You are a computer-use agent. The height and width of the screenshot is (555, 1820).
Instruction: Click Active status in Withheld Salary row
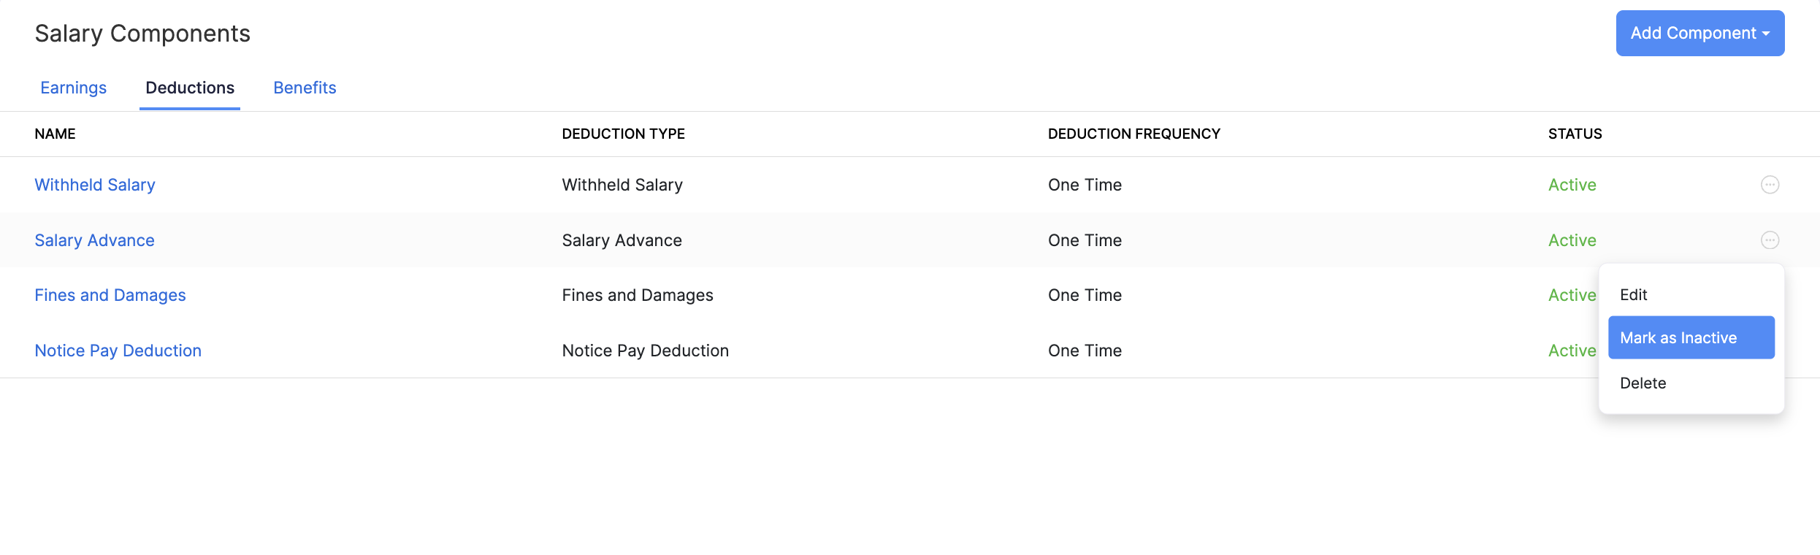click(1572, 185)
